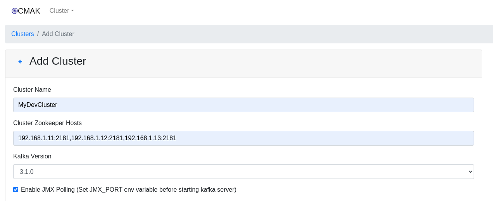Click the Add Cluster page heading

coord(58,61)
